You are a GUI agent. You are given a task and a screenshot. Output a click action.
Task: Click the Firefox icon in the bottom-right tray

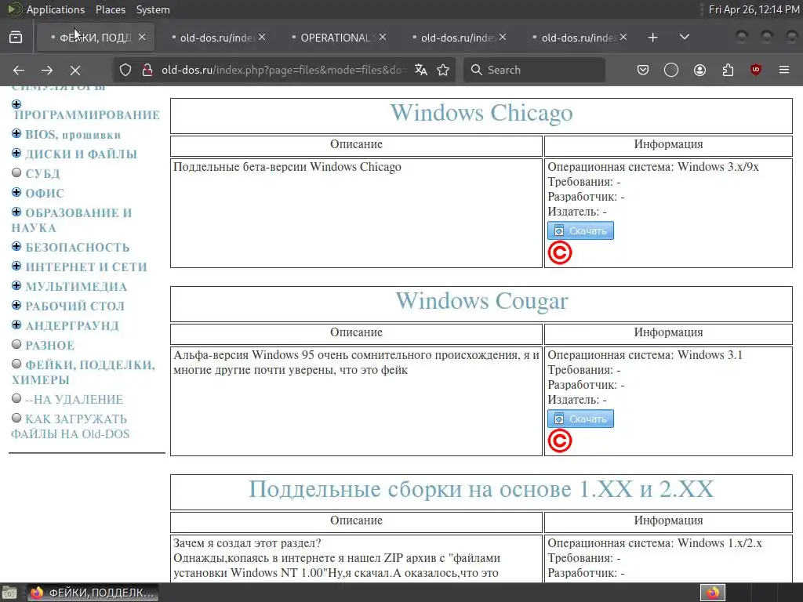coord(713,593)
